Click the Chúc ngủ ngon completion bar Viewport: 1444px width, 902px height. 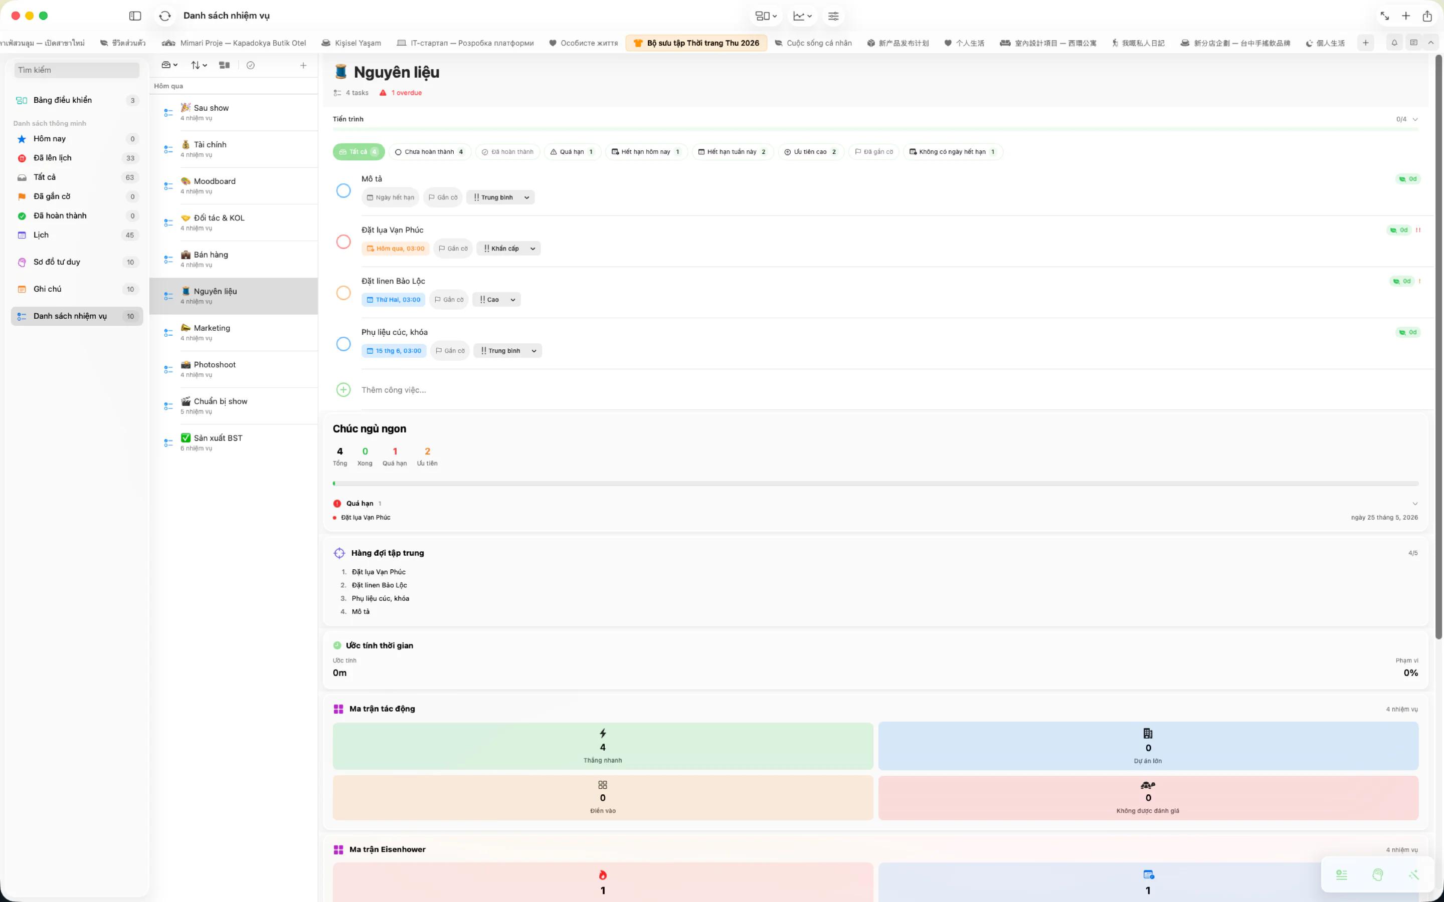point(875,483)
